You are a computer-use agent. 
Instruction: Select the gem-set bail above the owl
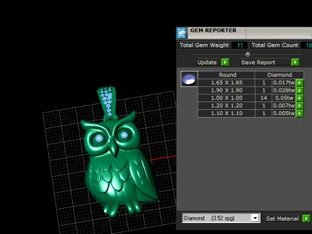point(107,103)
